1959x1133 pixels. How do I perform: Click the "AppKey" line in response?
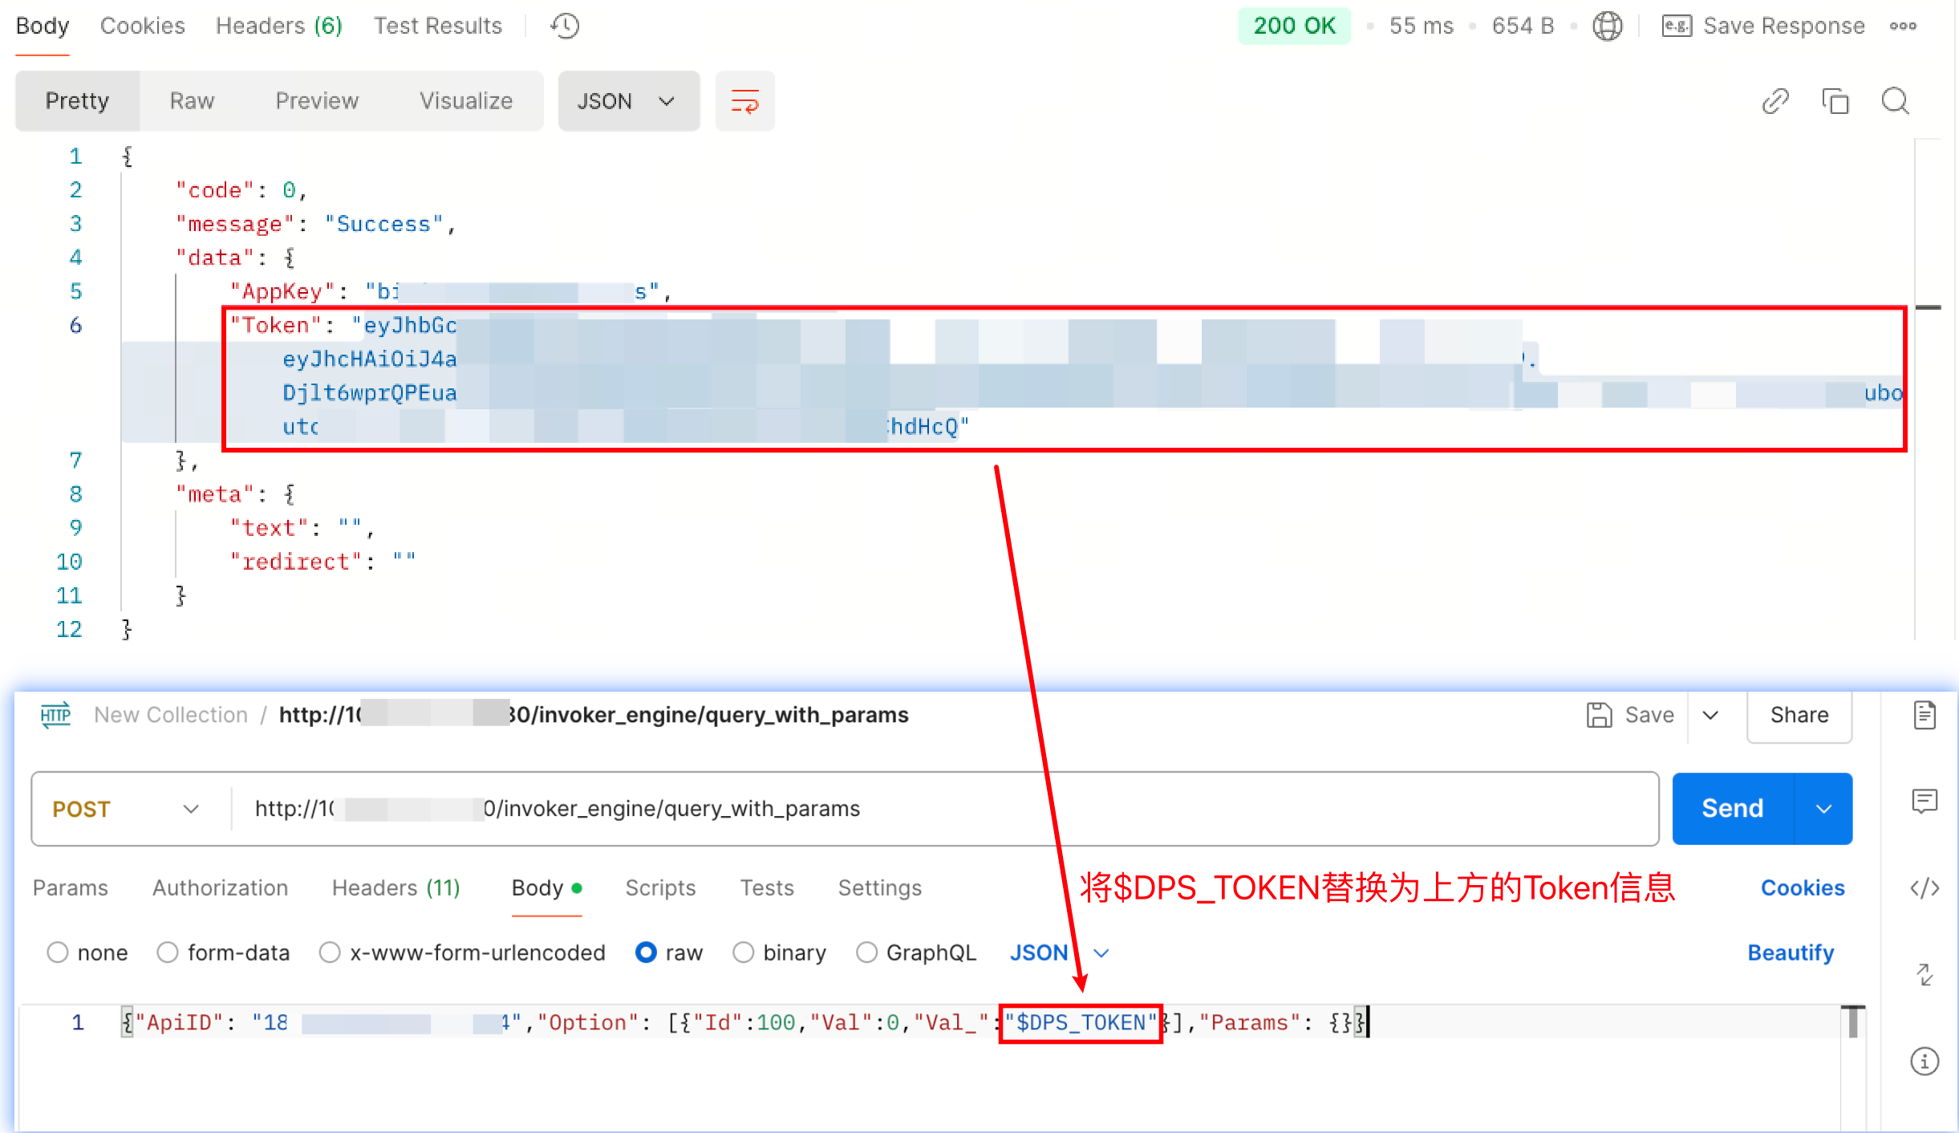(x=451, y=291)
